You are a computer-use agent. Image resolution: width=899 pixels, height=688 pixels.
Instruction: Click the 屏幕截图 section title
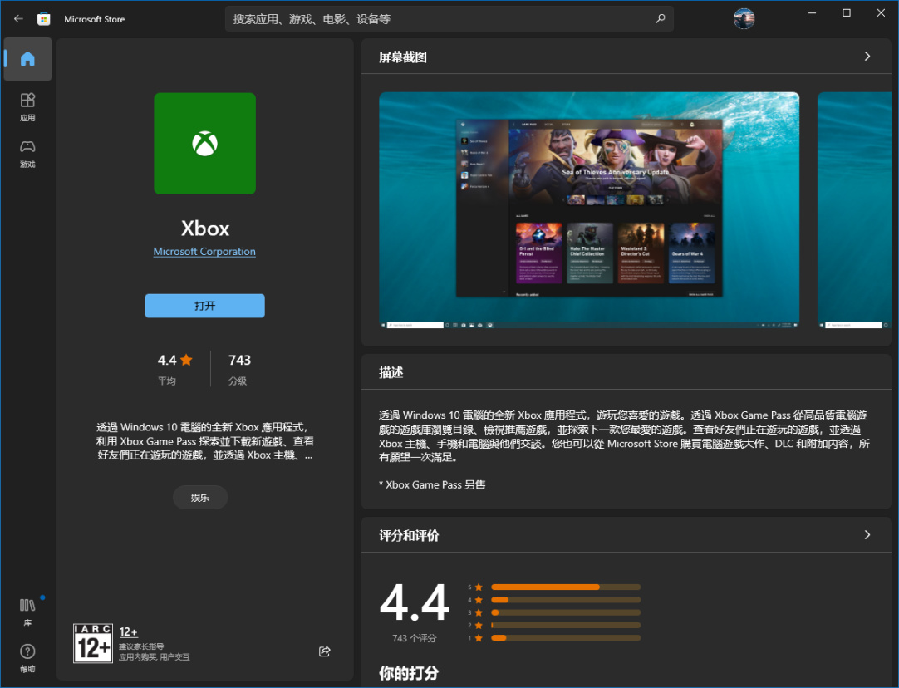[x=402, y=57]
